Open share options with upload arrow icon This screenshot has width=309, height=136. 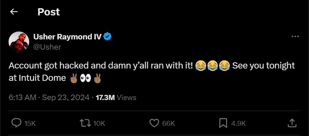tap(292, 123)
